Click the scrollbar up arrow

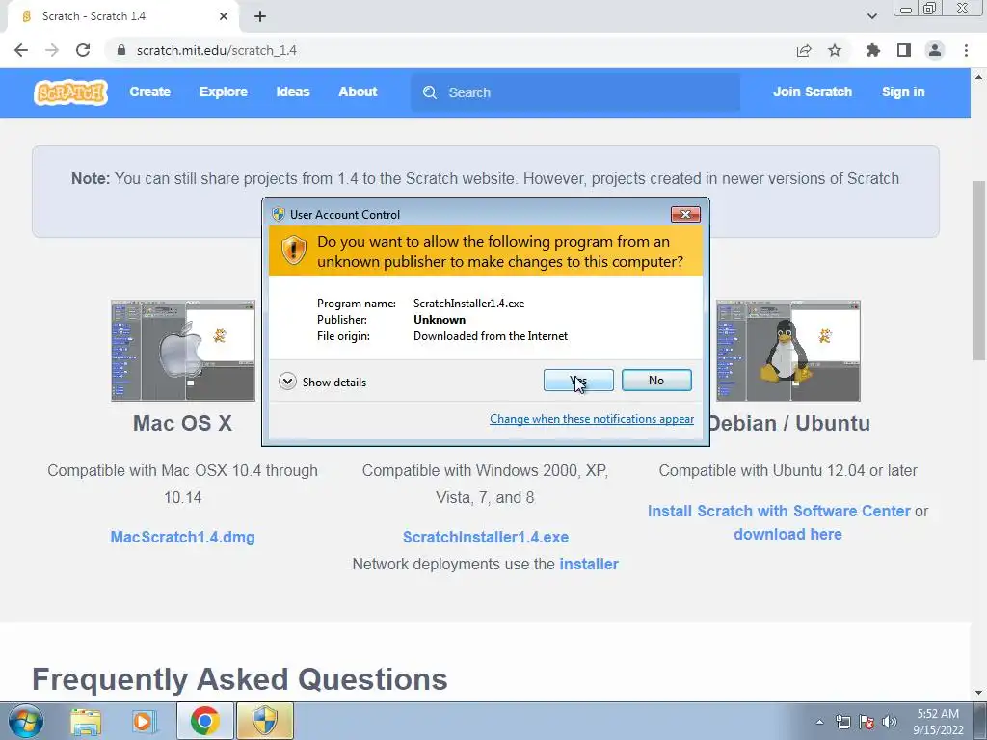(978, 77)
